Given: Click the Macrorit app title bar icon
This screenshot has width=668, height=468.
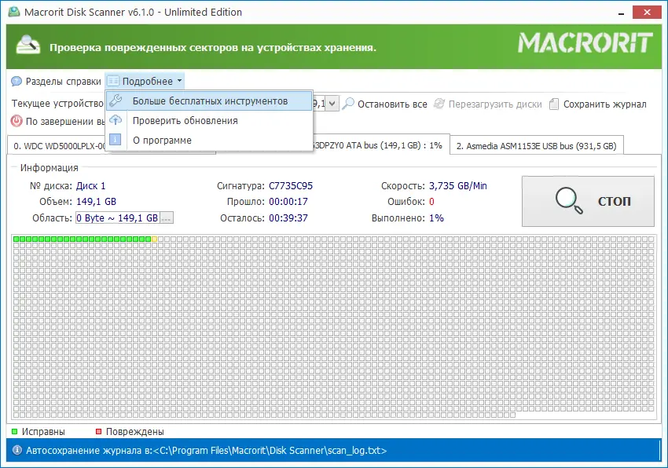Looking at the screenshot, I should pos(14,12).
